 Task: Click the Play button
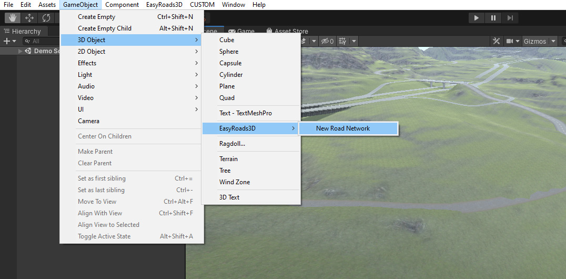click(477, 18)
